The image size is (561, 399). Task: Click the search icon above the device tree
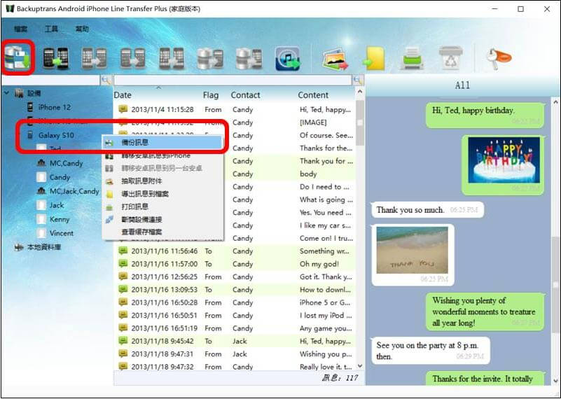tap(105, 80)
